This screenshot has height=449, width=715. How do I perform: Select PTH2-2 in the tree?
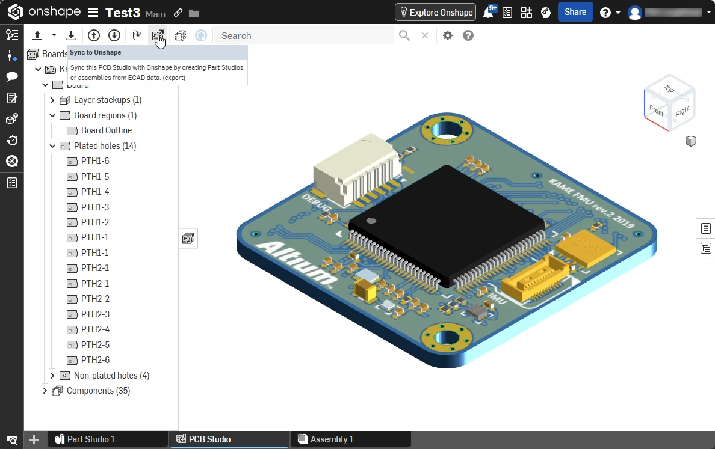95,299
